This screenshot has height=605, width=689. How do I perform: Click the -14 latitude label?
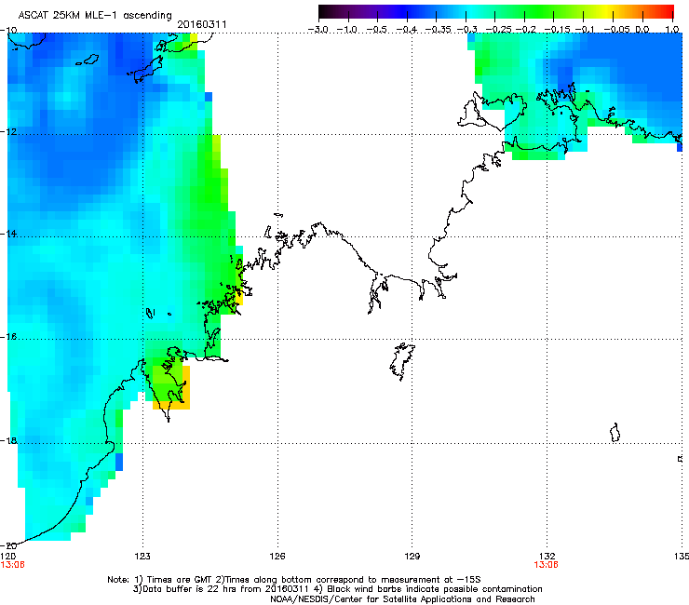(x=9, y=234)
